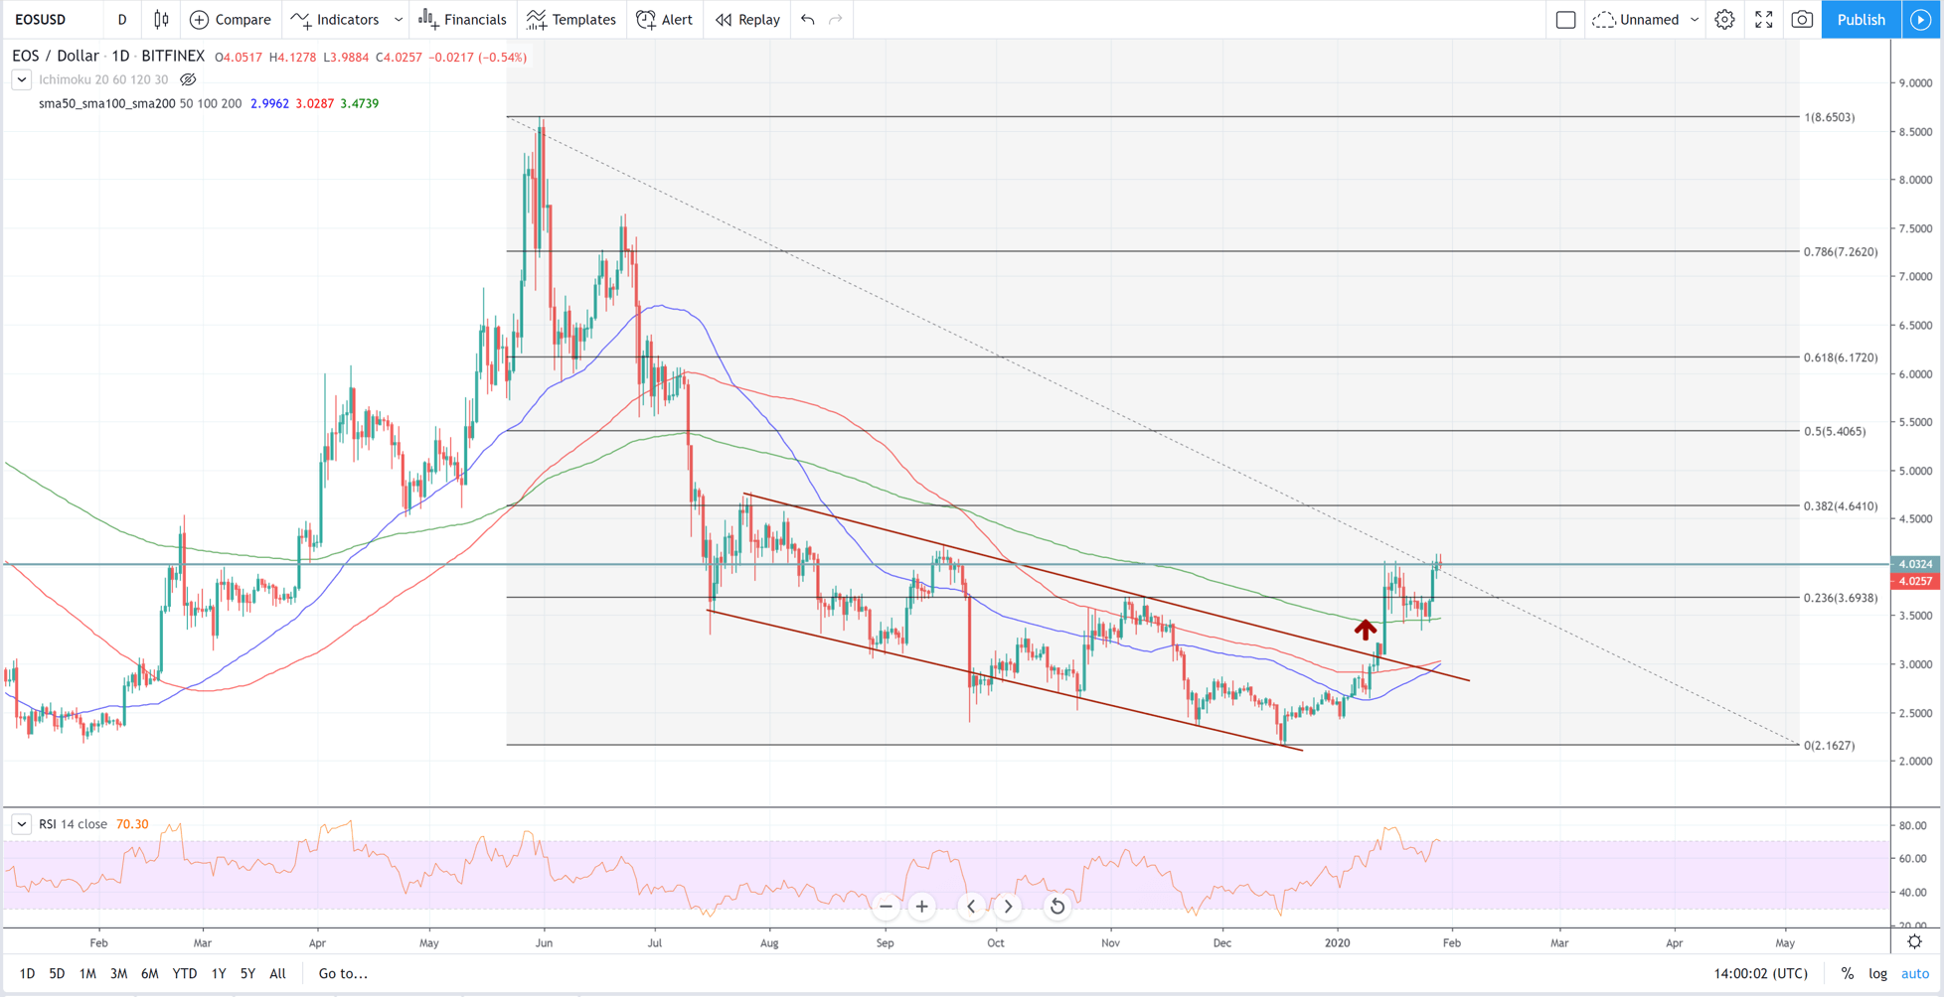Select the 6M date range

tap(149, 974)
